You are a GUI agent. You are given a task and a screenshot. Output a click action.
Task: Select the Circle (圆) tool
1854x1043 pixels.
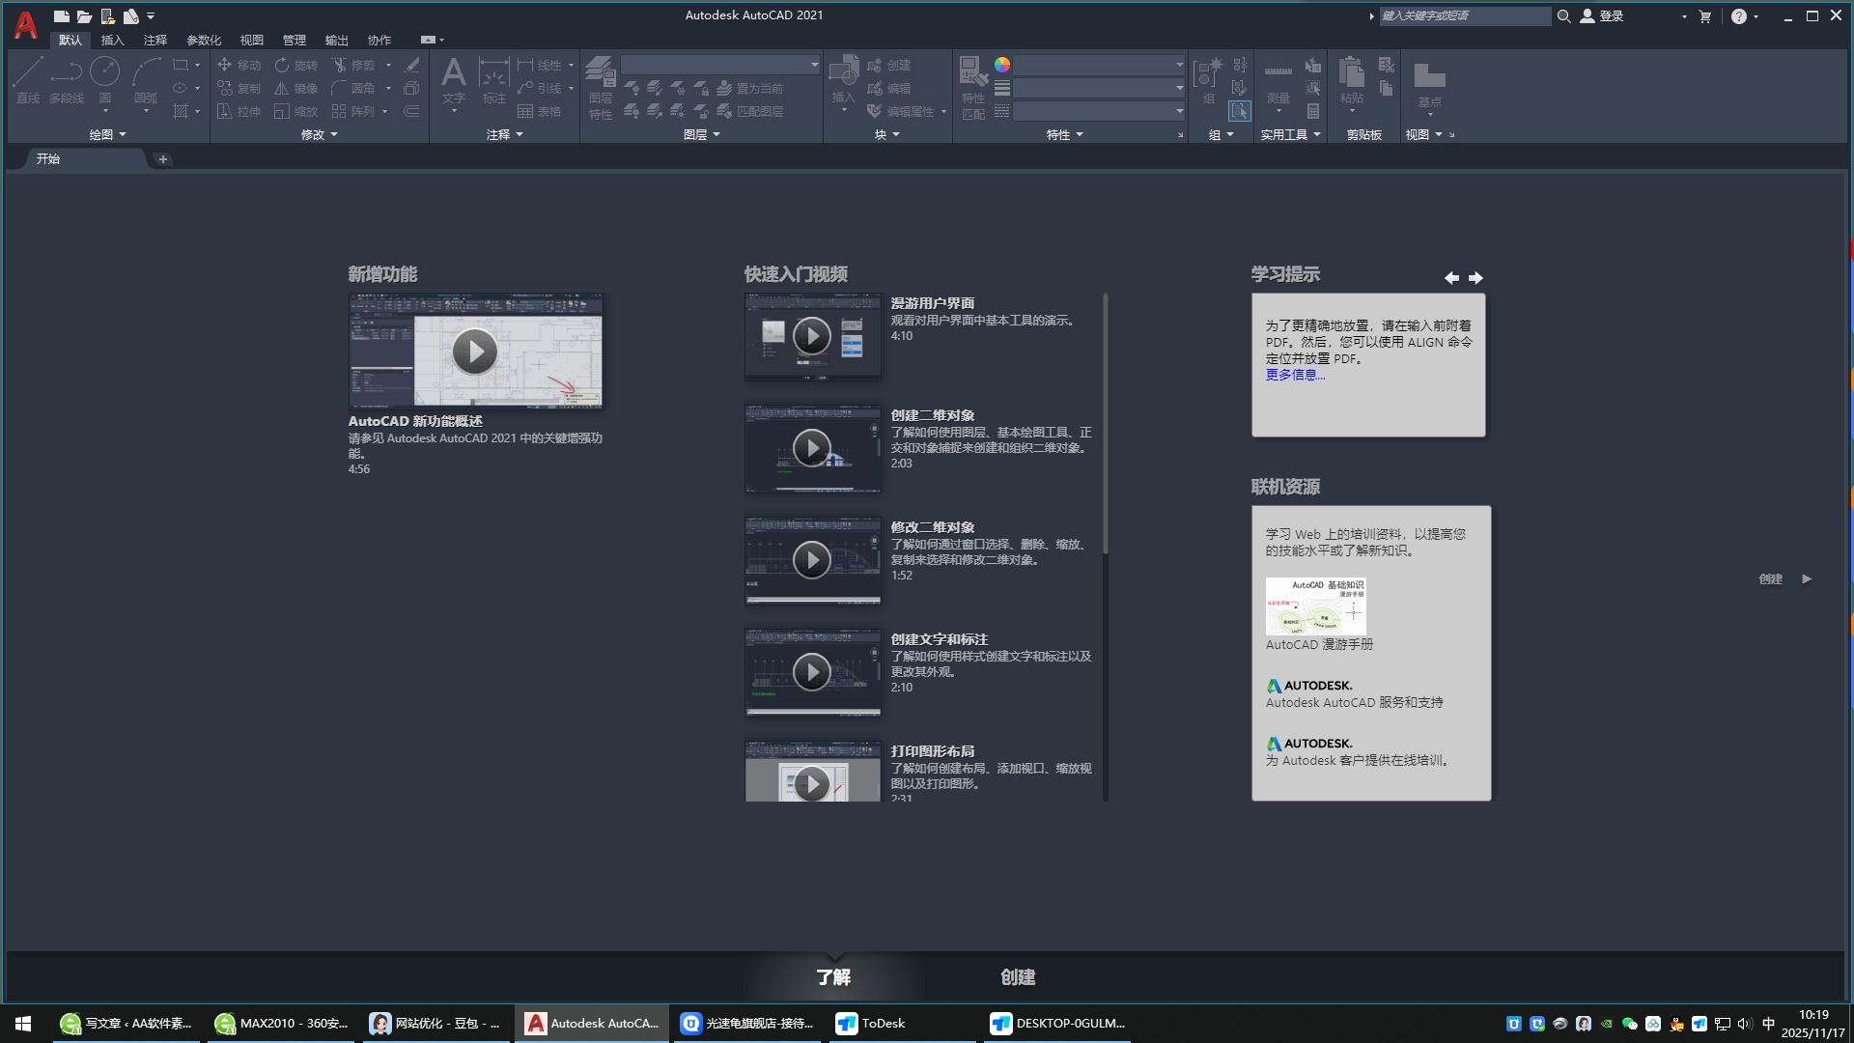(x=104, y=73)
